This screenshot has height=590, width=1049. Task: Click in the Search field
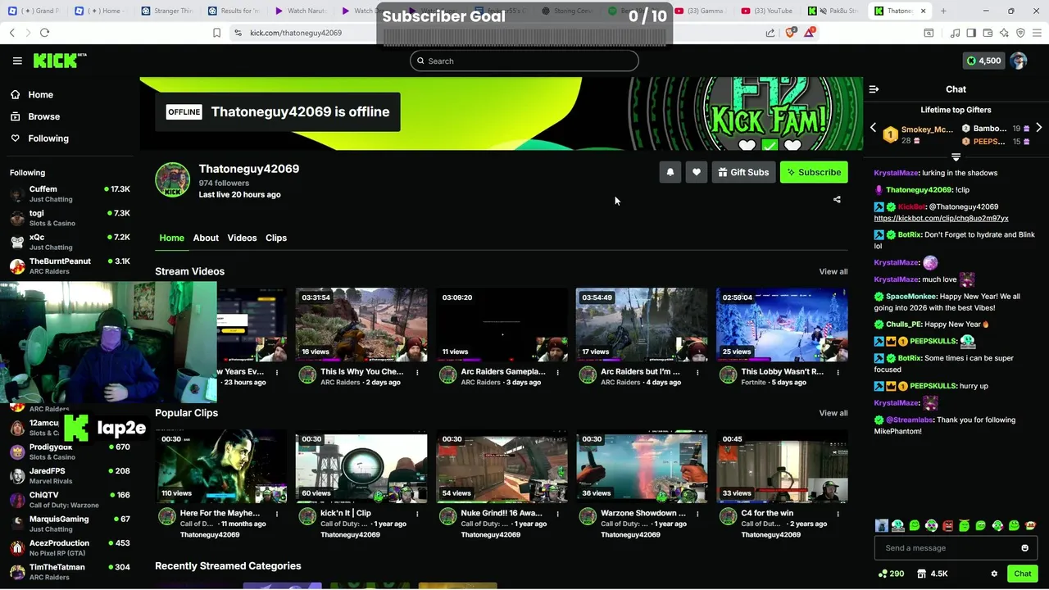click(x=524, y=61)
